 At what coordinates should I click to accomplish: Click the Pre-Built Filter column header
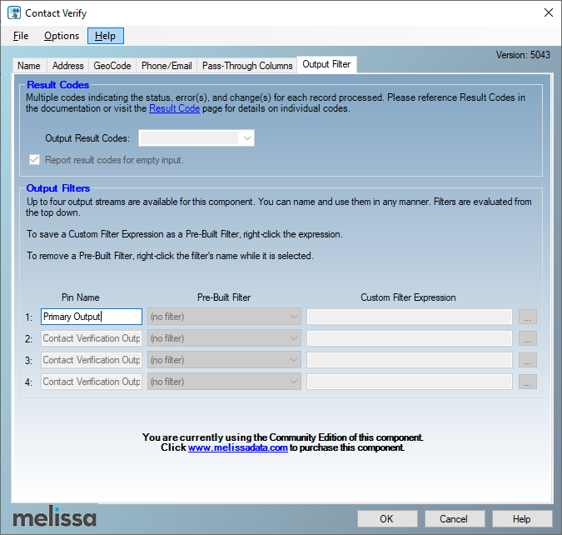(224, 297)
